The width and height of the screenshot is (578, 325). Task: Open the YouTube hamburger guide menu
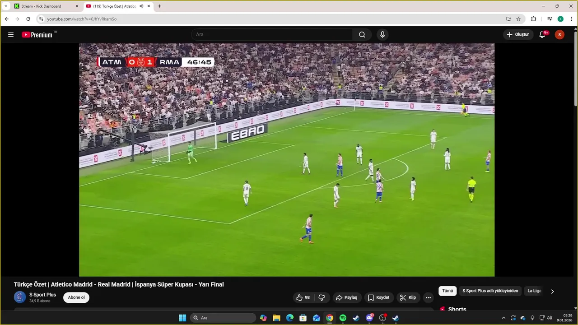11,35
